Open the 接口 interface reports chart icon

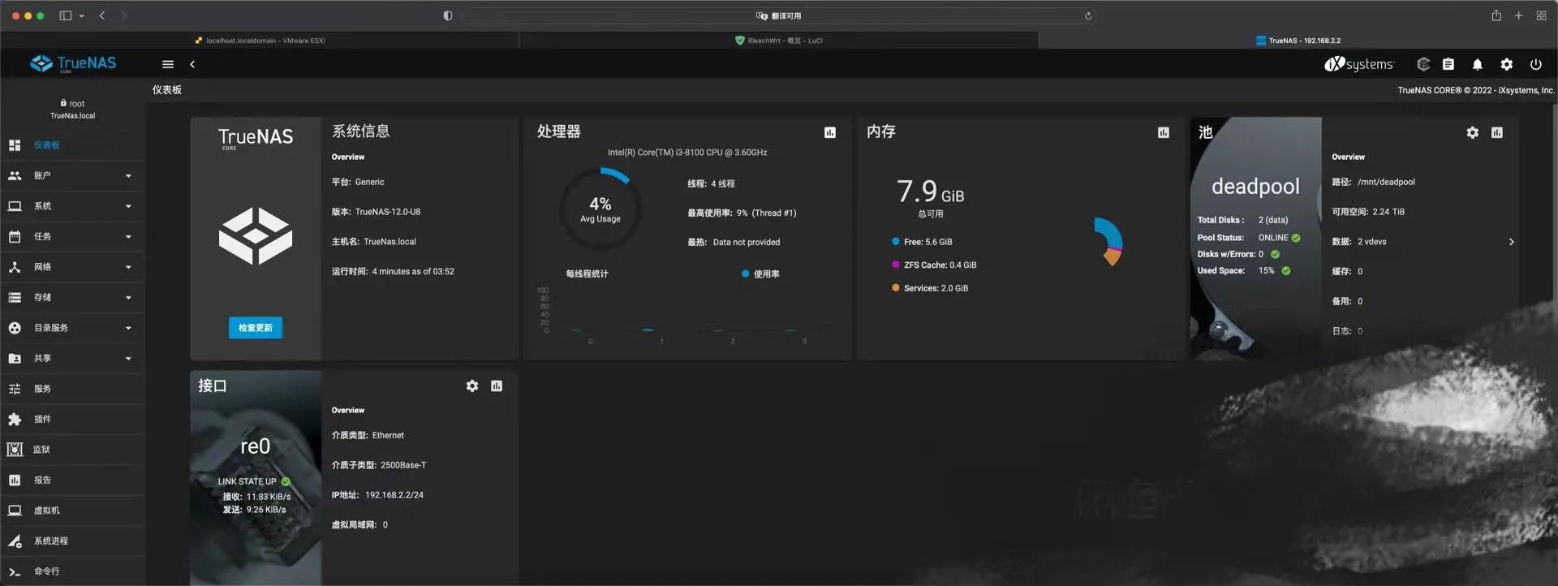[497, 386]
